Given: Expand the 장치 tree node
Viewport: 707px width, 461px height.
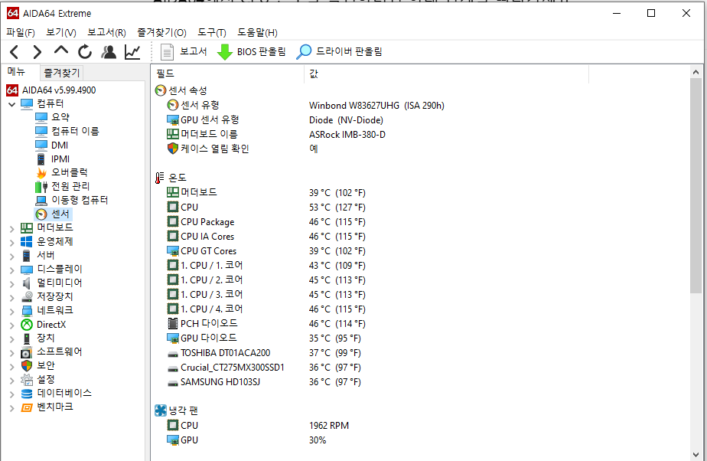Looking at the screenshot, I should coord(11,339).
